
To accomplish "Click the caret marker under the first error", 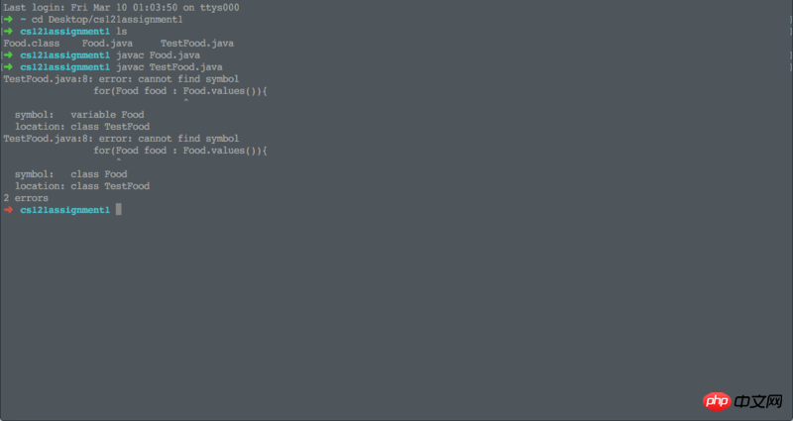I will pos(185,103).
